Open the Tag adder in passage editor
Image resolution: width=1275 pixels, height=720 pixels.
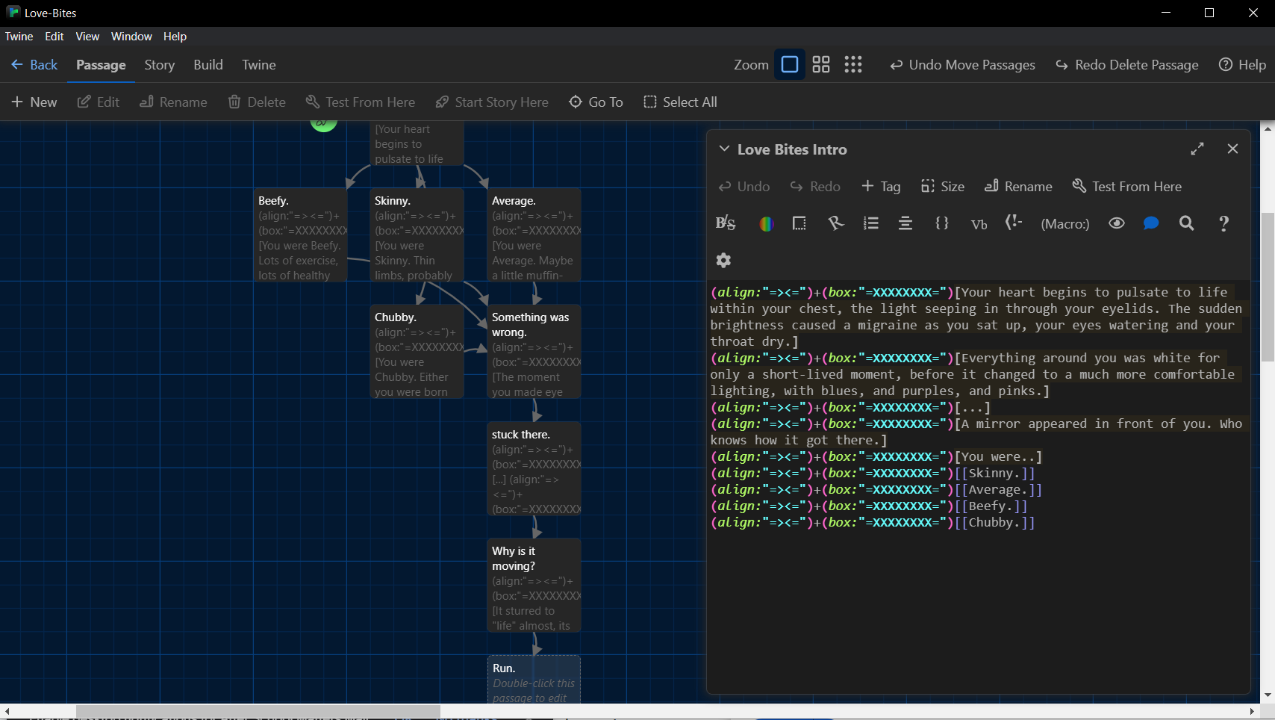tap(881, 187)
